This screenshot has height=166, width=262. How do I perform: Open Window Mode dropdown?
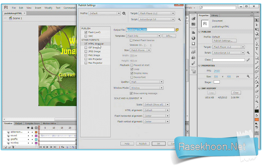pos(146,88)
